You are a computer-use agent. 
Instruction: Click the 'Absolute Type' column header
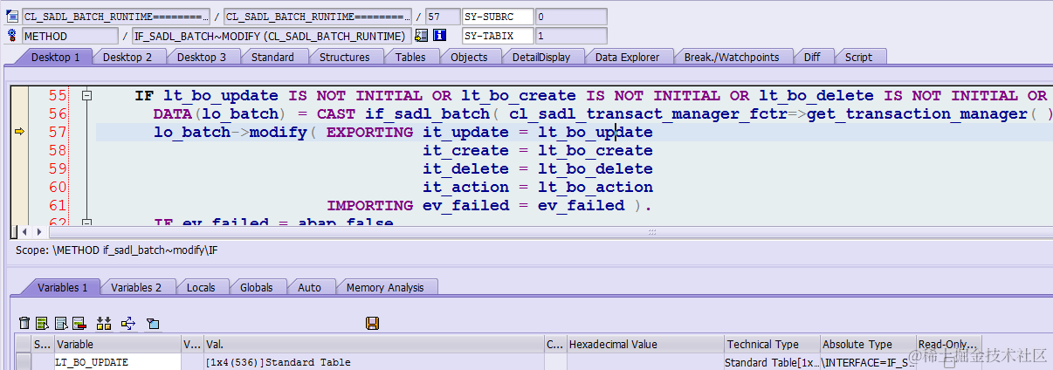click(x=868, y=345)
